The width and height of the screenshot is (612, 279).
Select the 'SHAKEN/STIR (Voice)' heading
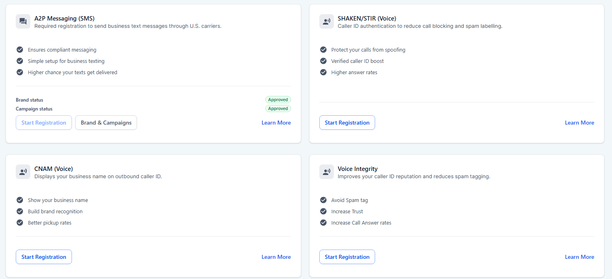pyautogui.click(x=367, y=18)
